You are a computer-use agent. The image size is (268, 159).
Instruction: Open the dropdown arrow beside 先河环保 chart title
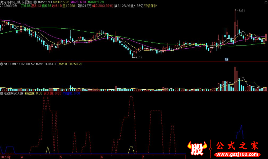[x=35, y=2]
